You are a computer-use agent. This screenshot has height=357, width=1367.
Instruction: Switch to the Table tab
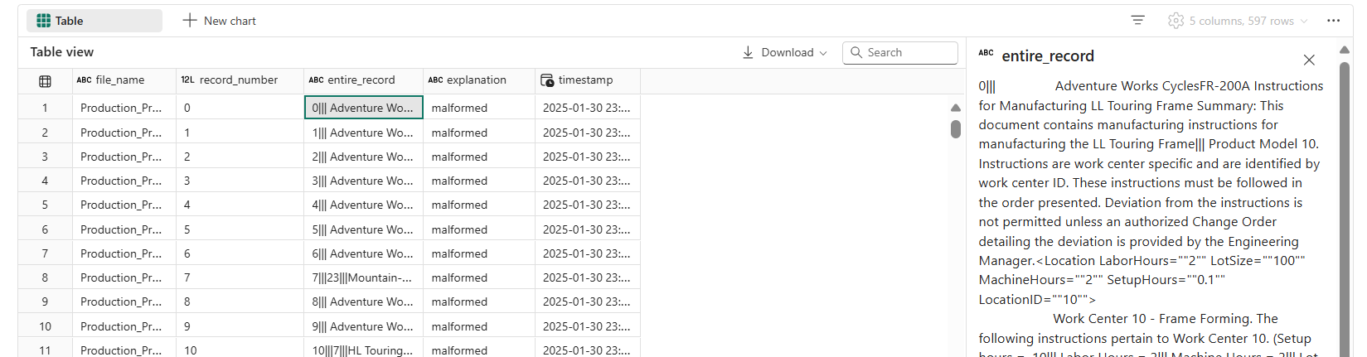[94, 21]
